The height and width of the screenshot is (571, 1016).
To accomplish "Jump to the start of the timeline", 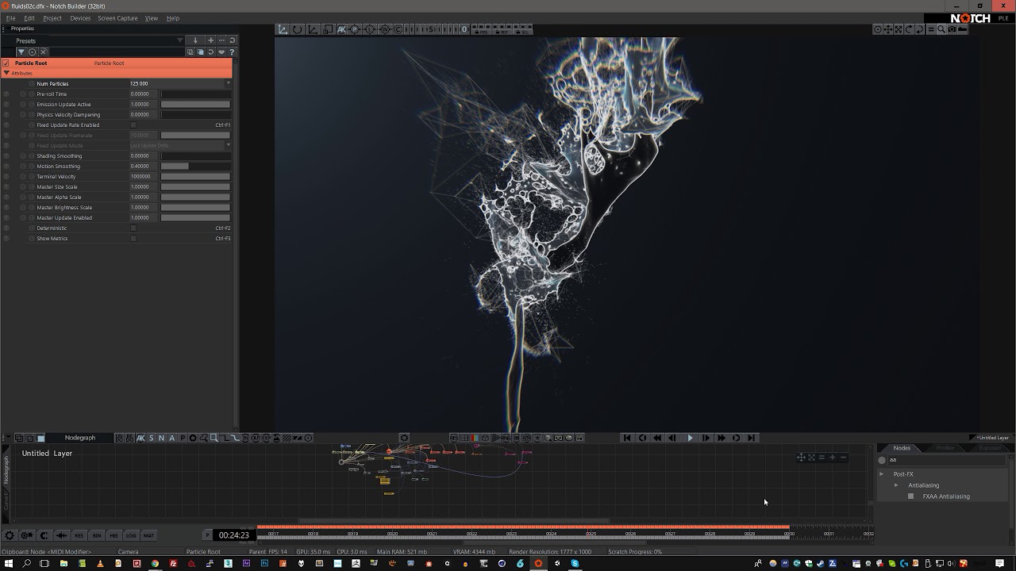I will [x=627, y=438].
